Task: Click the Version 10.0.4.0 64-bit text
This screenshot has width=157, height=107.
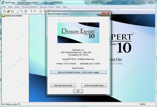Action: tap(66, 64)
